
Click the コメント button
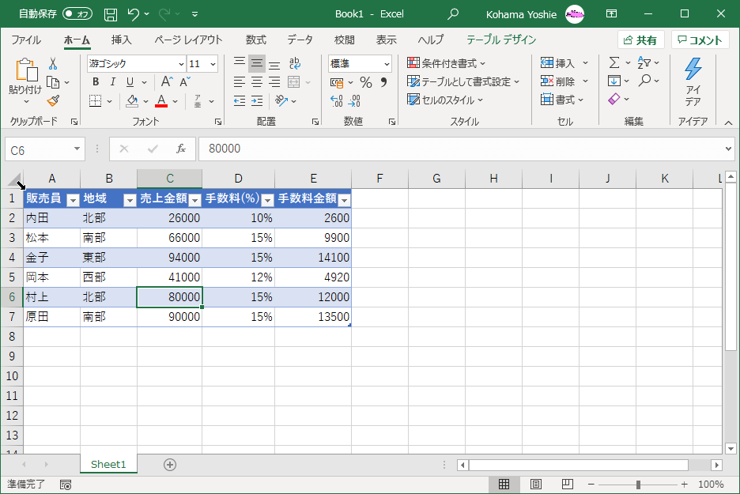pos(700,40)
